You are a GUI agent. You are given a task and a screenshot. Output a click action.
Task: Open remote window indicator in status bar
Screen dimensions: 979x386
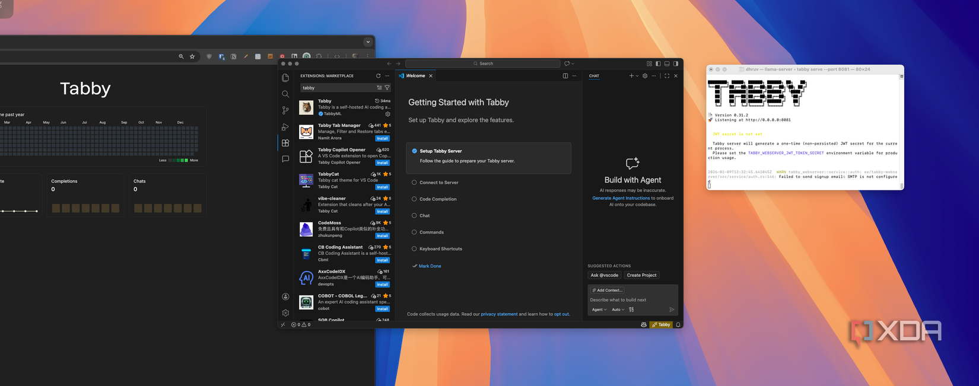point(283,324)
